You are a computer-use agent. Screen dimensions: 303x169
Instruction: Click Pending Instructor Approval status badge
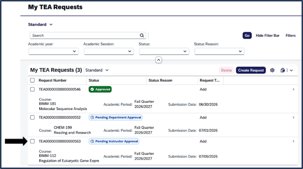[114, 141]
